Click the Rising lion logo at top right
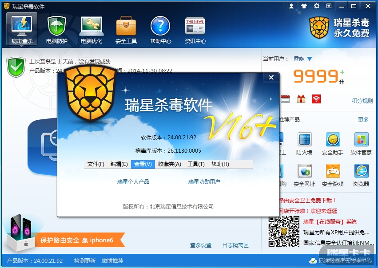Viewport: 378px width, 268px height. [x=319, y=28]
